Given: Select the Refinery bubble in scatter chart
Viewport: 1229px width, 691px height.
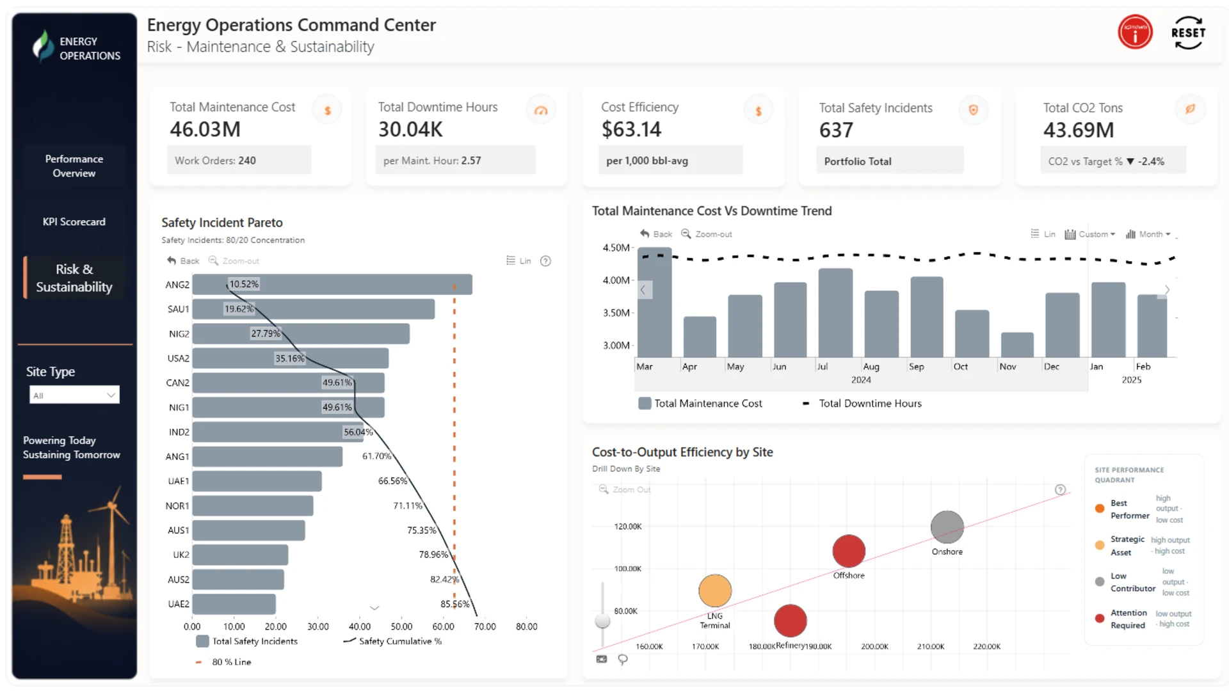Looking at the screenshot, I should [x=791, y=621].
